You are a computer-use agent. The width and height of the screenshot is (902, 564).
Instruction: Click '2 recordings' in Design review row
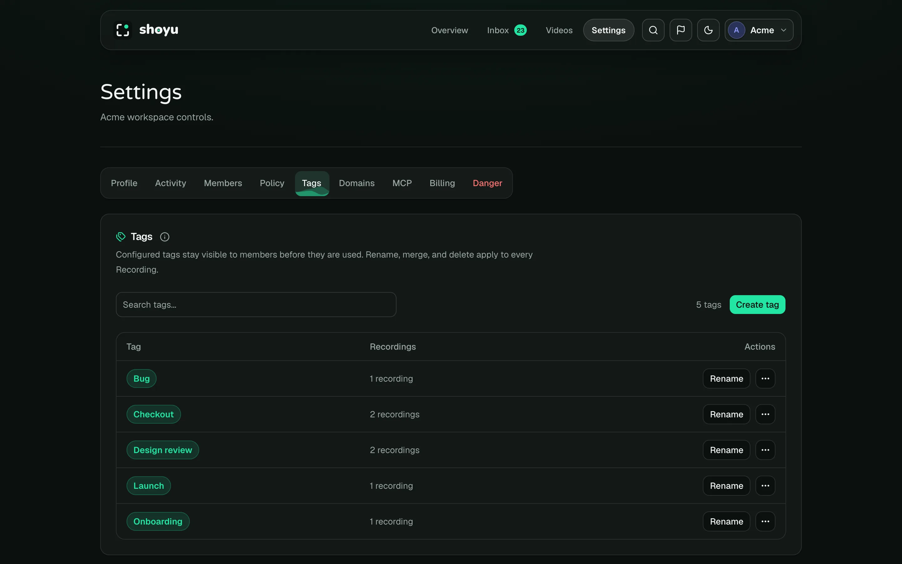(394, 450)
